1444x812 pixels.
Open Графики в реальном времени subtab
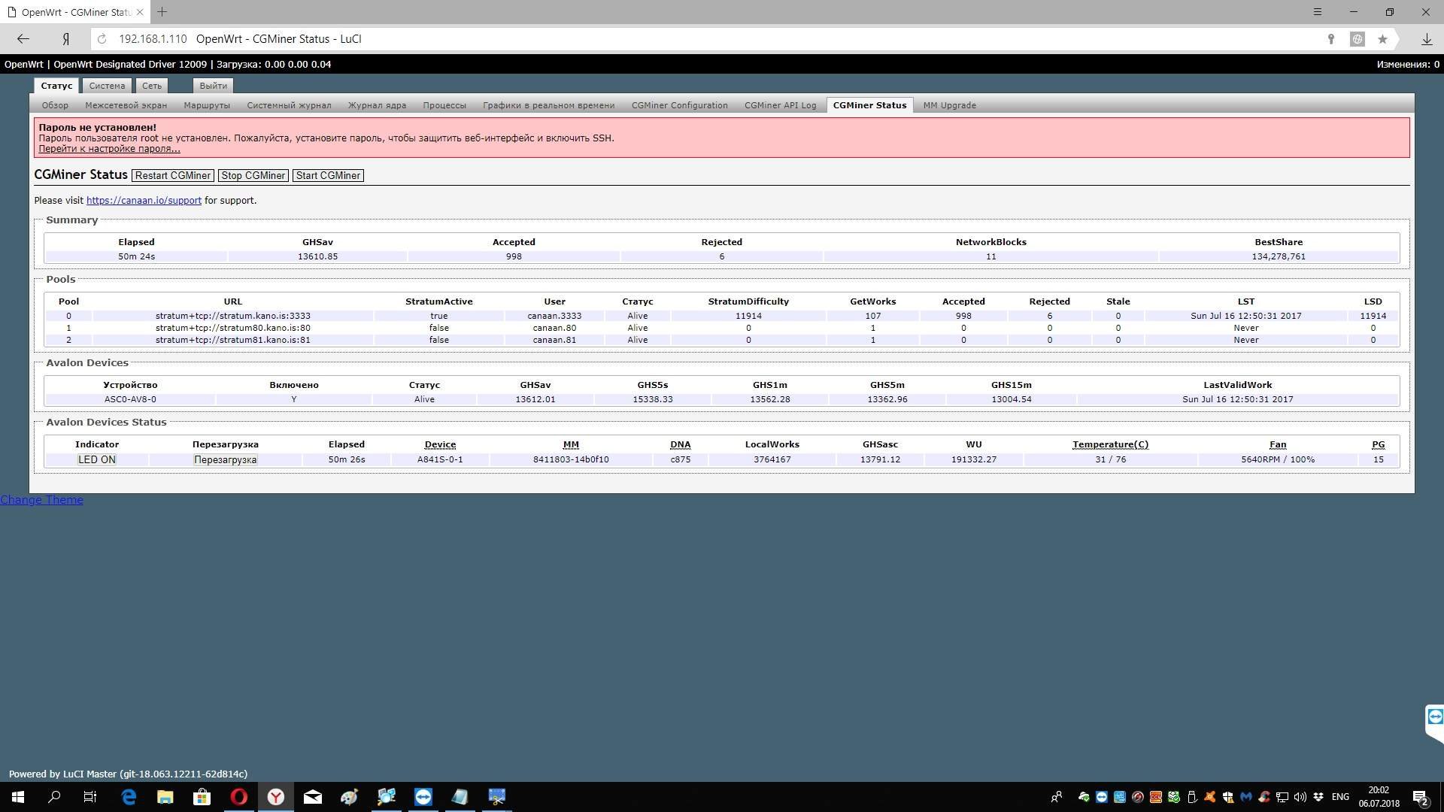548,105
